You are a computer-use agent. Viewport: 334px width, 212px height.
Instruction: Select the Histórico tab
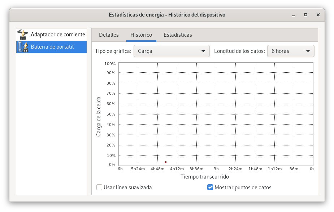pyautogui.click(x=141, y=35)
